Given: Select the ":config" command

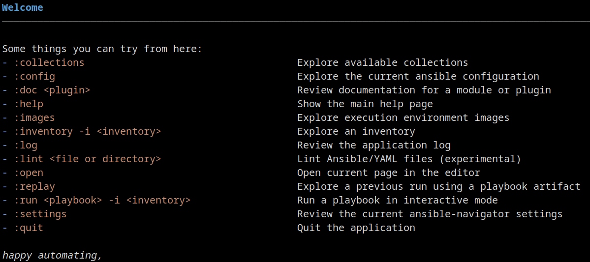Looking at the screenshot, I should coord(34,76).
